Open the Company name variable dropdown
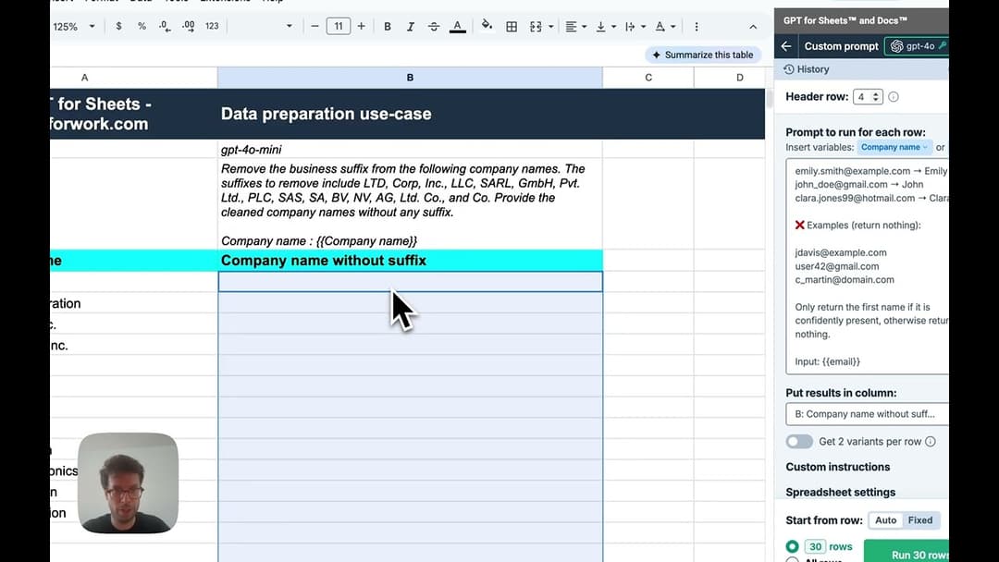999x562 pixels. coord(894,146)
